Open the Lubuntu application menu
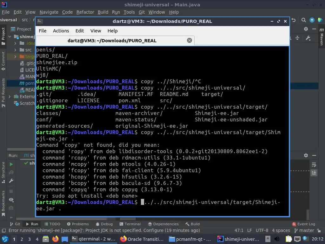Image resolution: width=325 pixels, height=244 pixels. (5, 239)
